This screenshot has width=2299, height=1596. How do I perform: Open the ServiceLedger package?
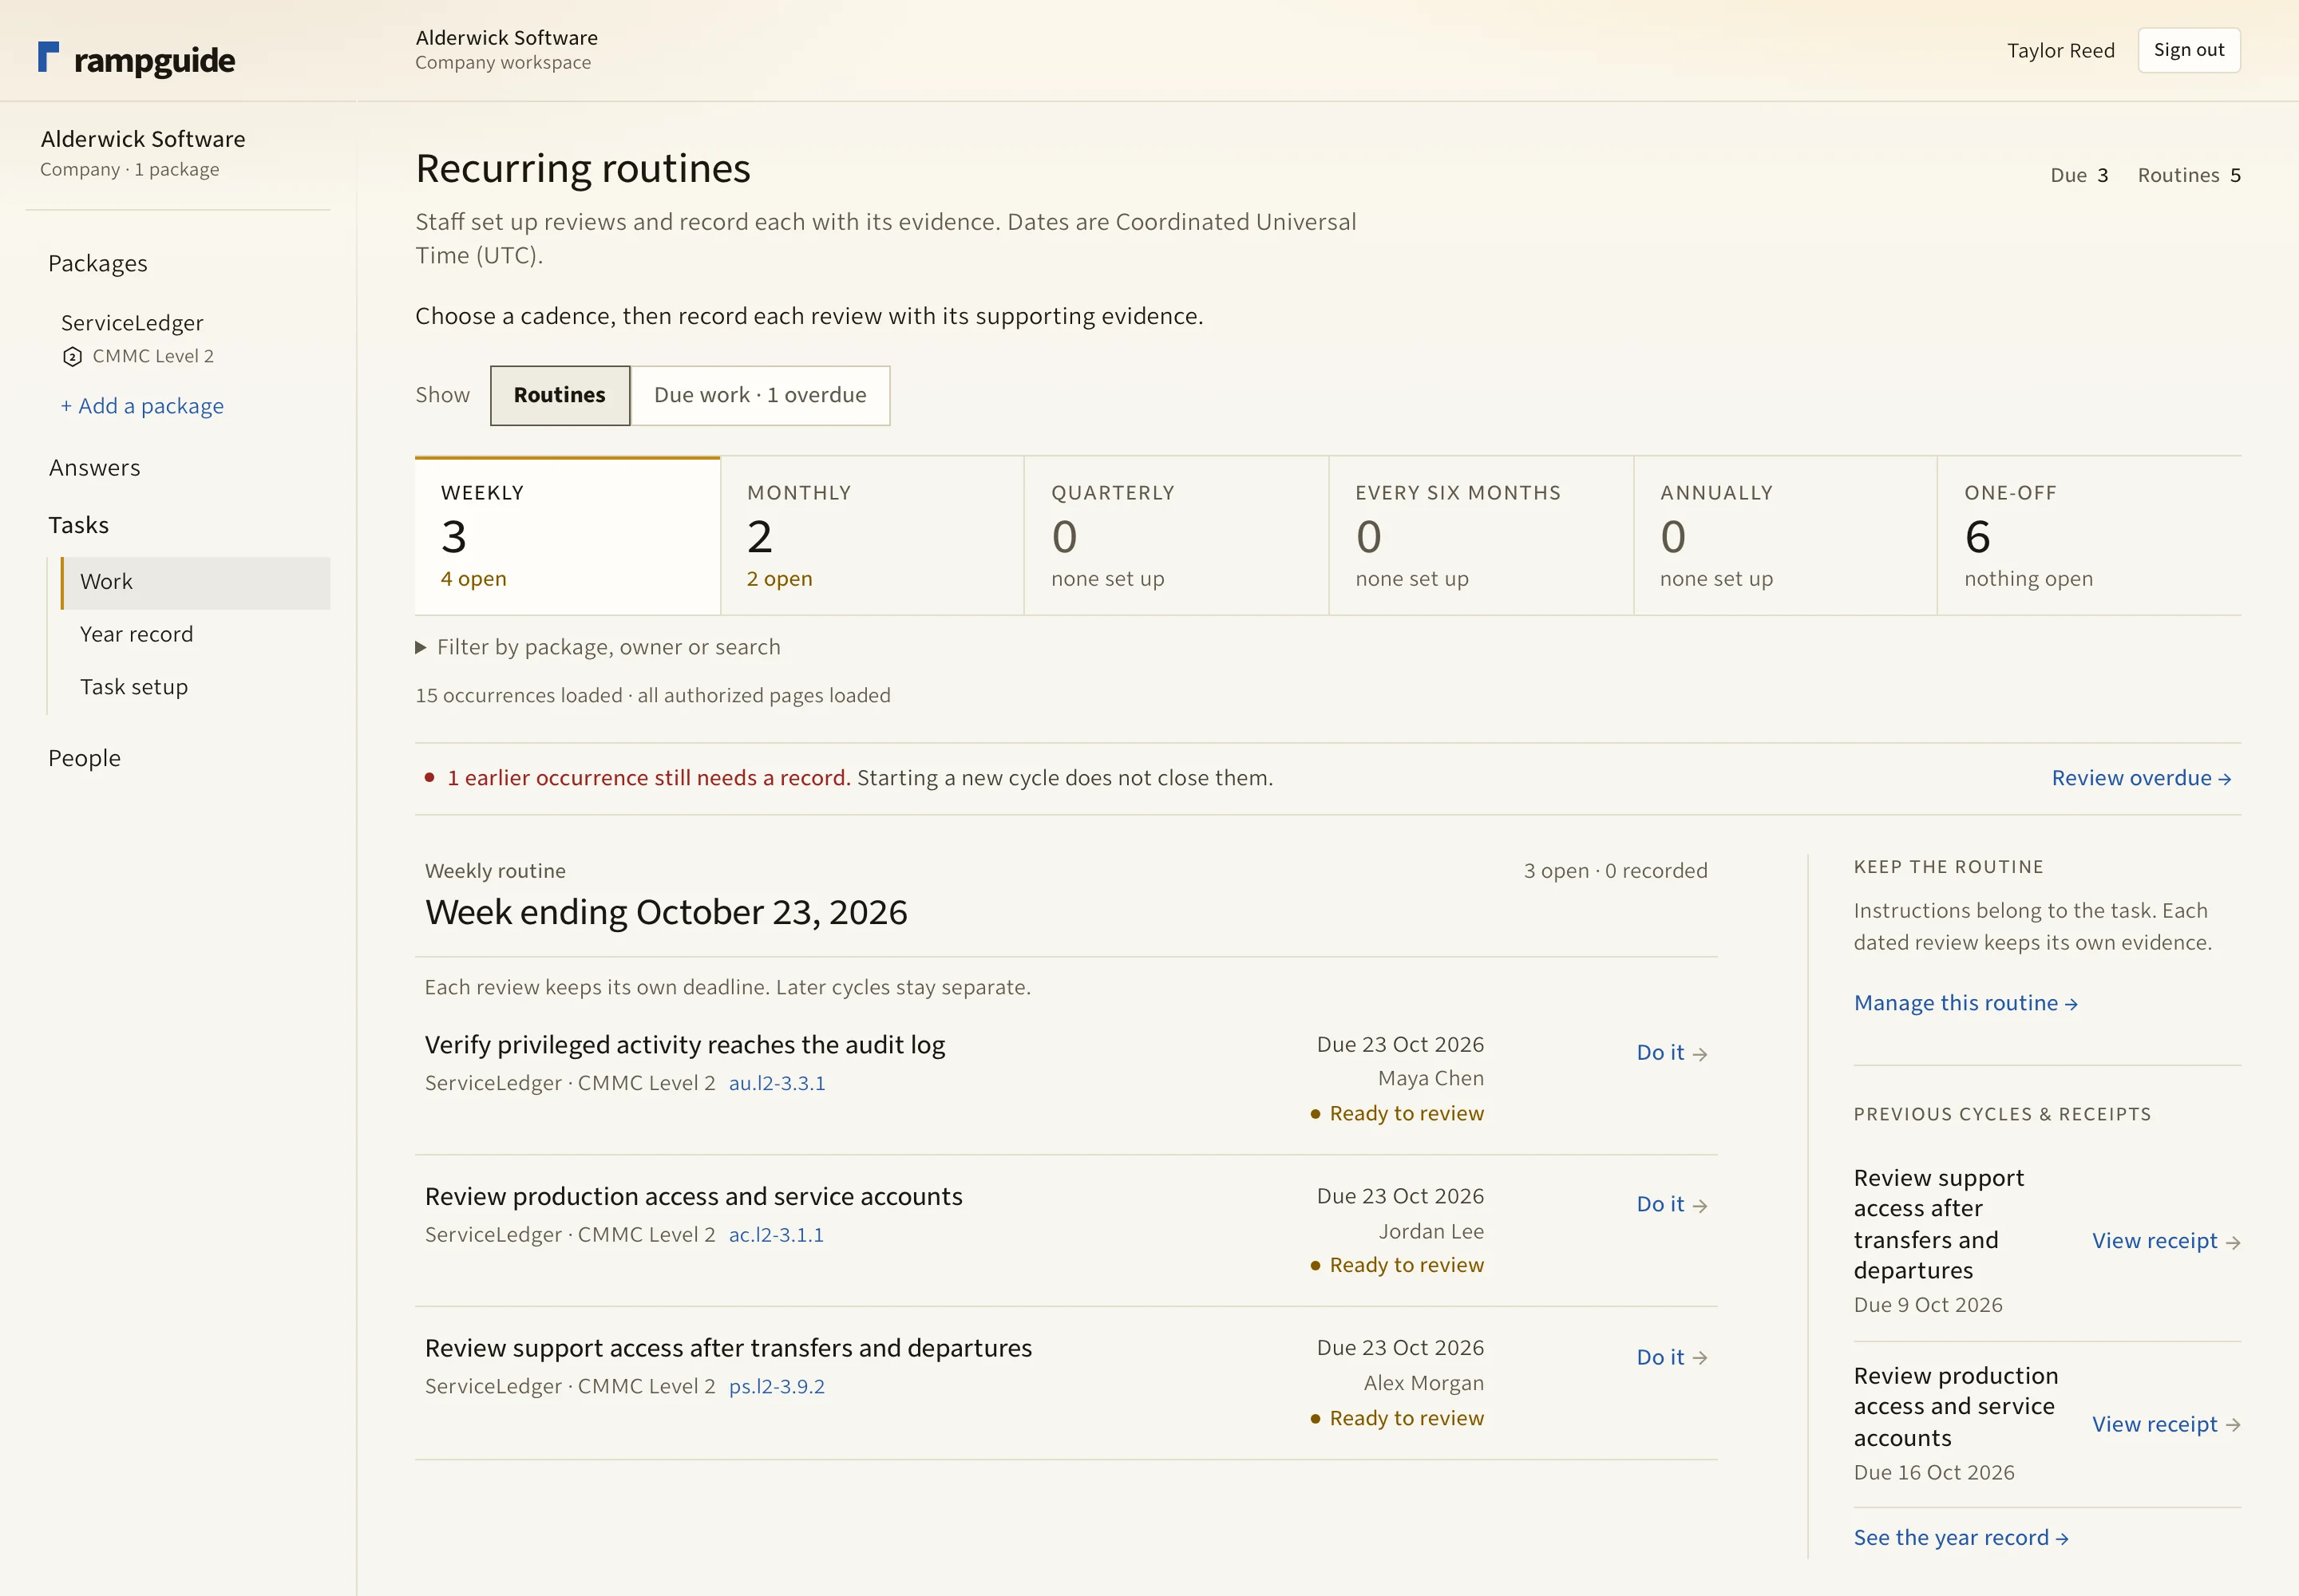click(x=132, y=323)
